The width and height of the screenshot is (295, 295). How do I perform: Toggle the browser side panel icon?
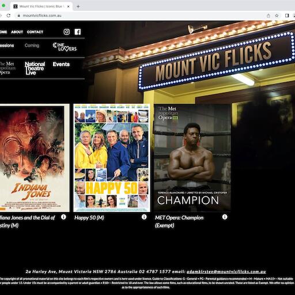pos(287,16)
